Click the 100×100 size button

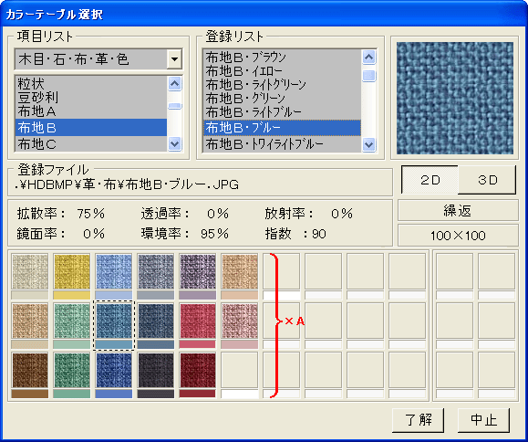coord(458,236)
